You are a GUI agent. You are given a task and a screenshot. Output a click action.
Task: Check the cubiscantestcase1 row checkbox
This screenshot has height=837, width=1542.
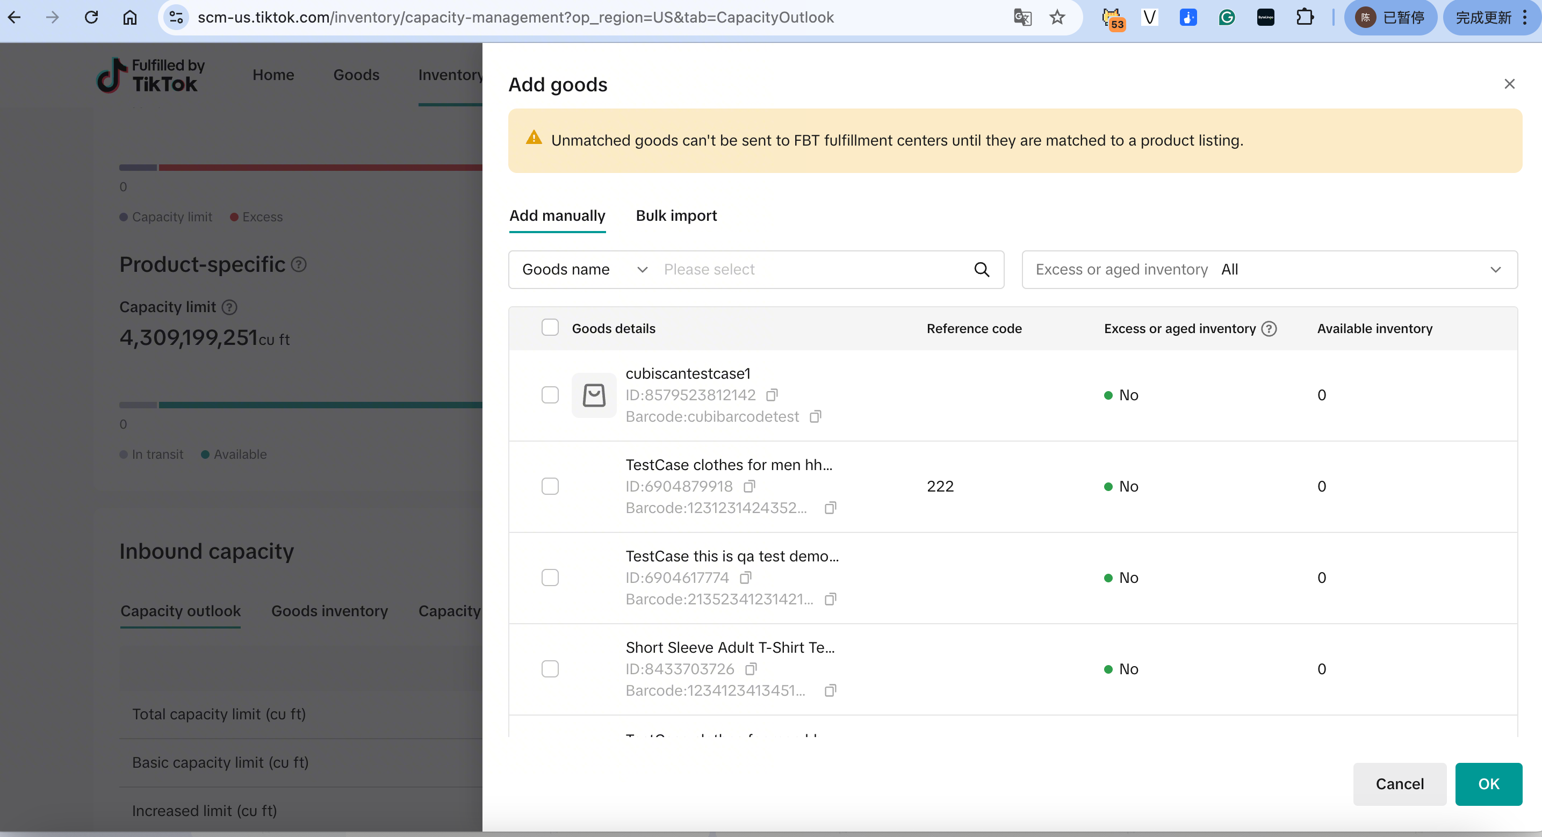[x=550, y=395]
